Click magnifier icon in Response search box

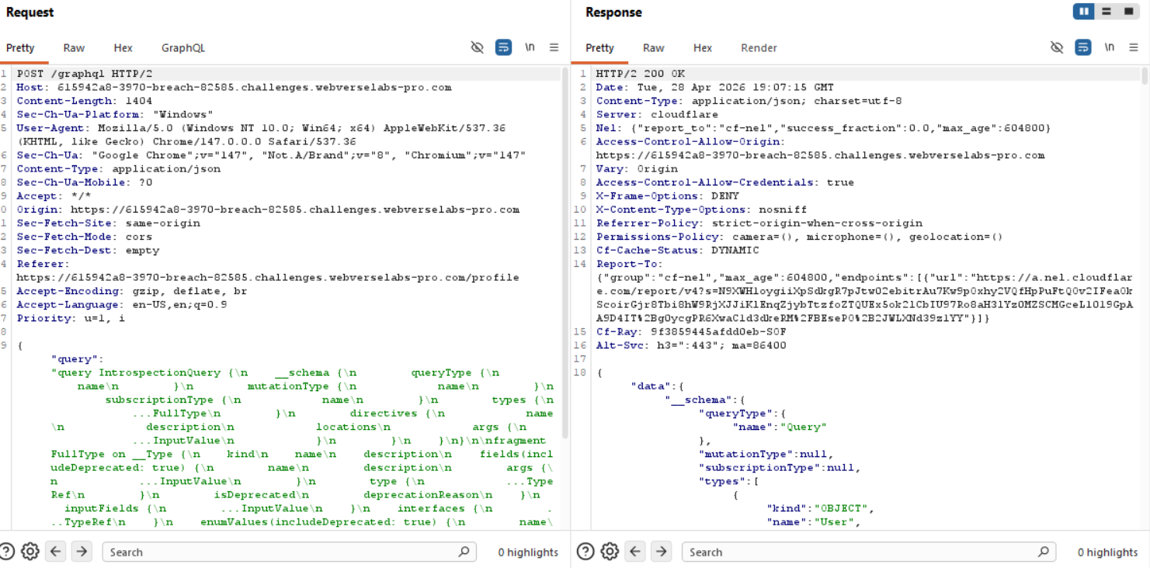pos(1043,552)
